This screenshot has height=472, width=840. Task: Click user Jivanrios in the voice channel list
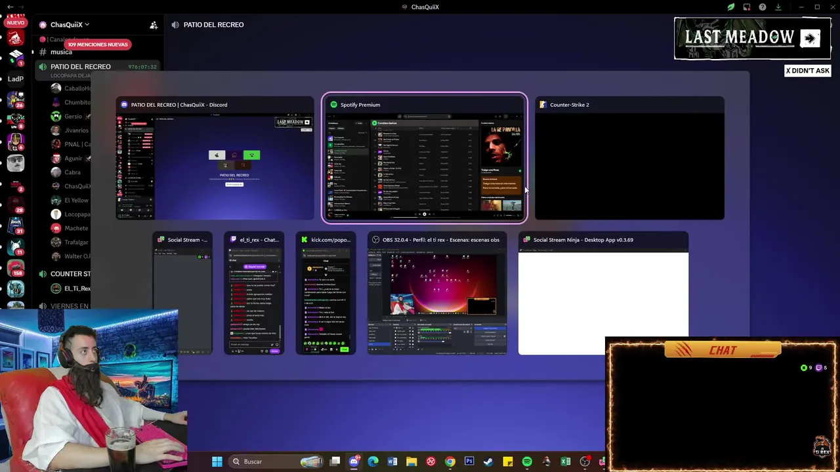[71, 130]
